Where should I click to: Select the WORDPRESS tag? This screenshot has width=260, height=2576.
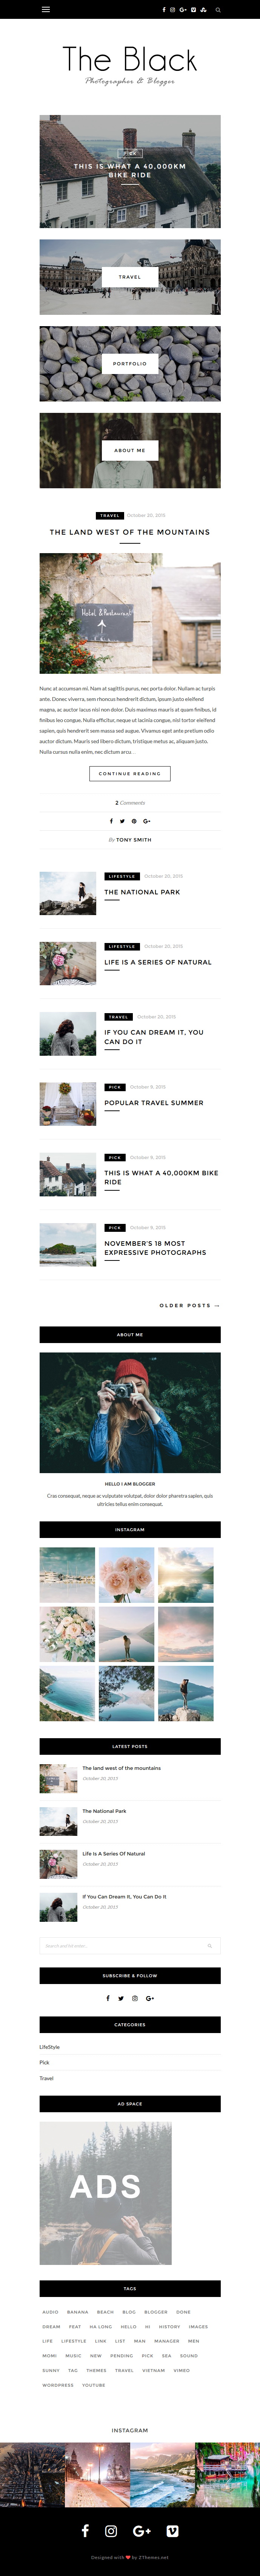[x=58, y=2385]
